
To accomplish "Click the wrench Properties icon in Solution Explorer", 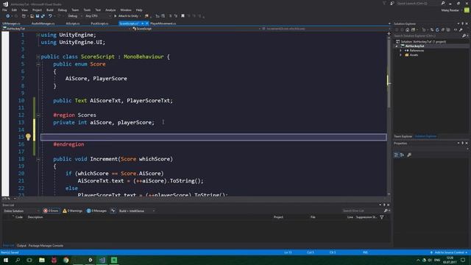I will [x=461, y=29].
